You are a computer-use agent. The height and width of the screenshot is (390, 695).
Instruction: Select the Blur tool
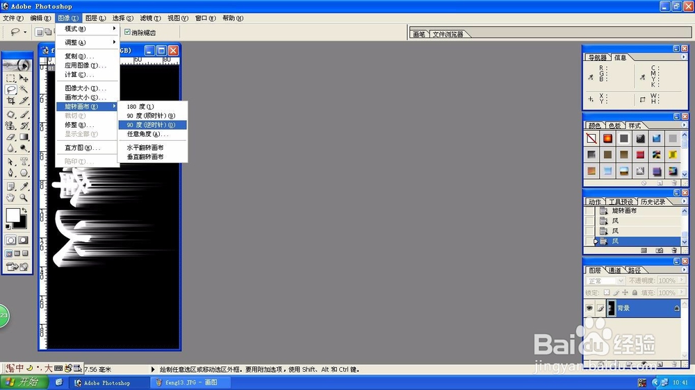click(10, 149)
